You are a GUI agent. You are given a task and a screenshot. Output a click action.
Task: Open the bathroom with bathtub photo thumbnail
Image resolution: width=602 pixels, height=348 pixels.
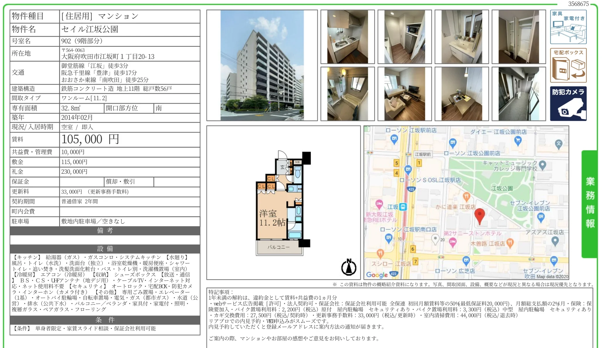(348, 94)
